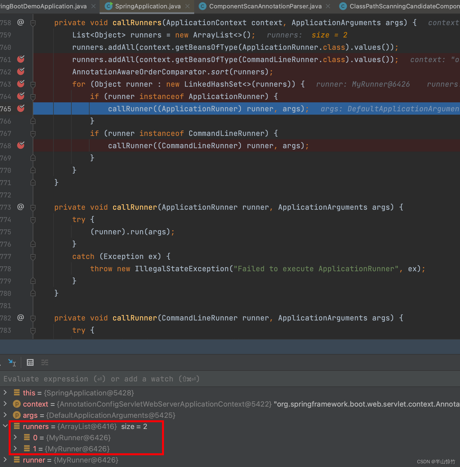Close the SpringApplication.java tab
The image size is (460, 467).
click(x=187, y=6)
